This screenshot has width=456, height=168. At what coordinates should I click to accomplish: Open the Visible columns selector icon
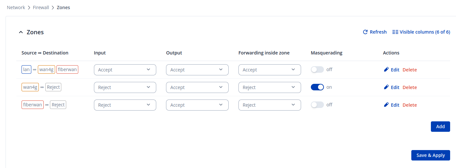click(x=395, y=32)
